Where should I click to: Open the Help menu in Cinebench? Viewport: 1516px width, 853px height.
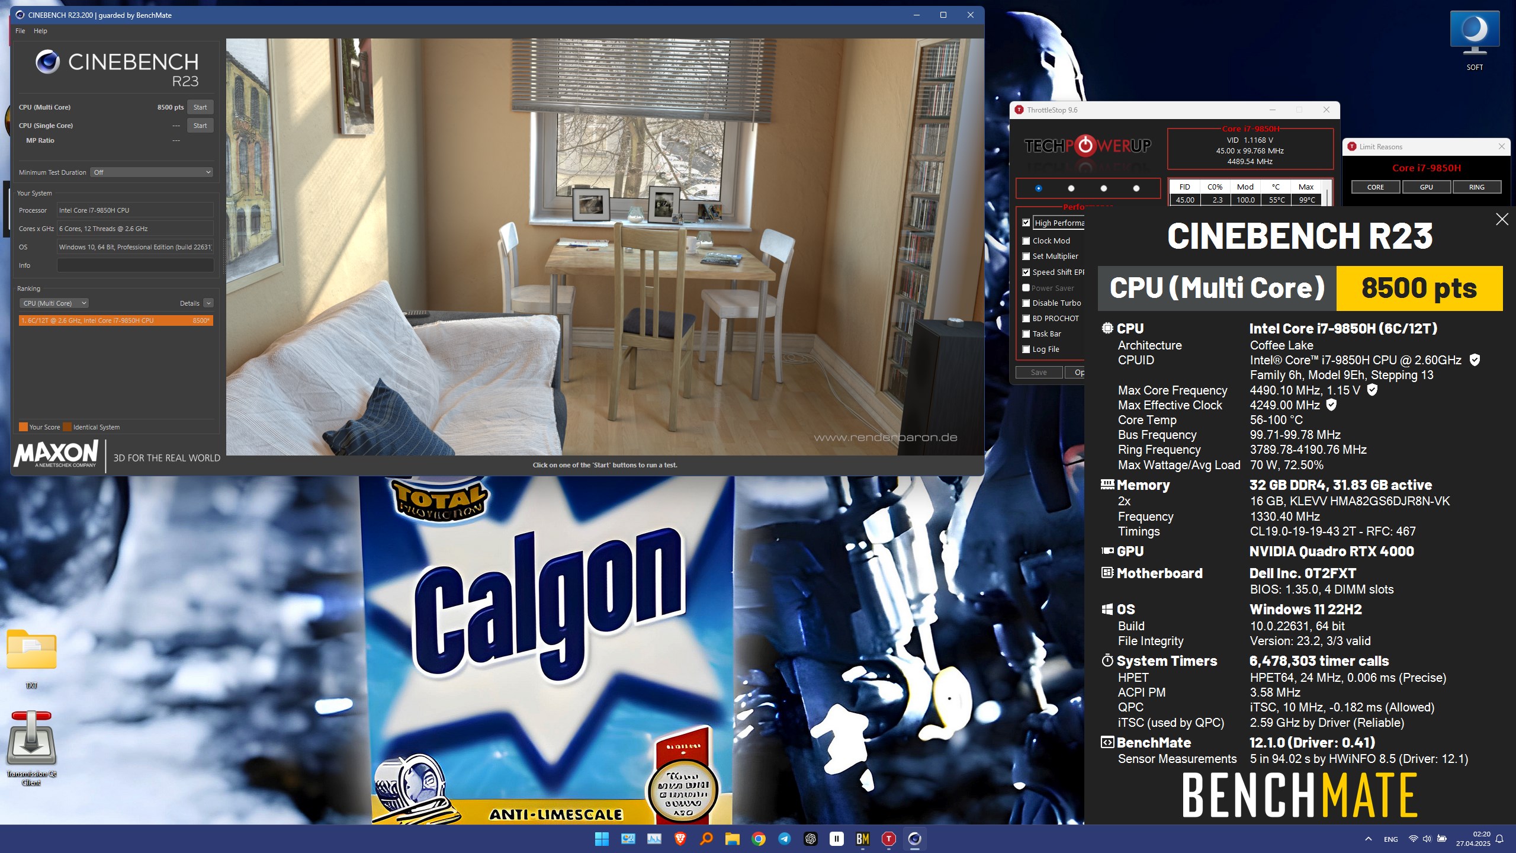click(x=40, y=31)
